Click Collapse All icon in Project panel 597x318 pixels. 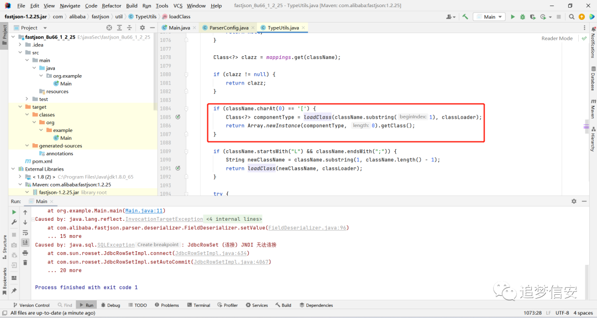(x=129, y=28)
